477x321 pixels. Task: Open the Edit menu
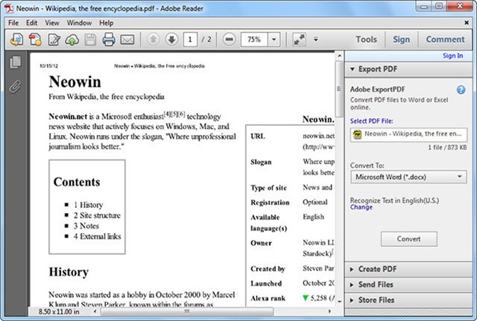tap(32, 23)
